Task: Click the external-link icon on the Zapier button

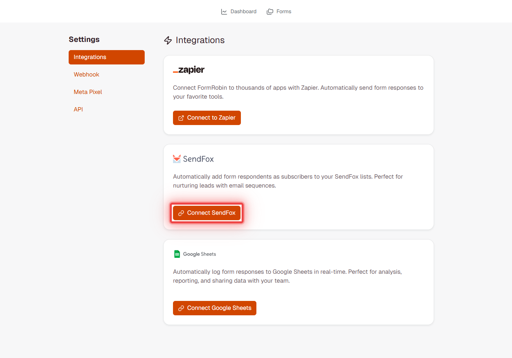Action: (182, 118)
